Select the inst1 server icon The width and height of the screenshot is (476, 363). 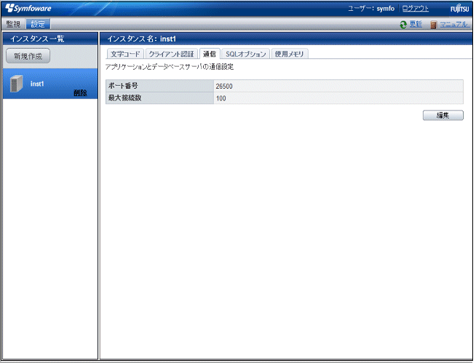[x=17, y=84]
